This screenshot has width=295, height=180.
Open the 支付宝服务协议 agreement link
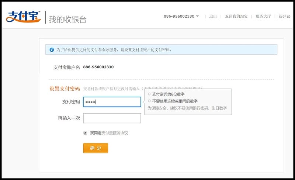click(x=115, y=133)
